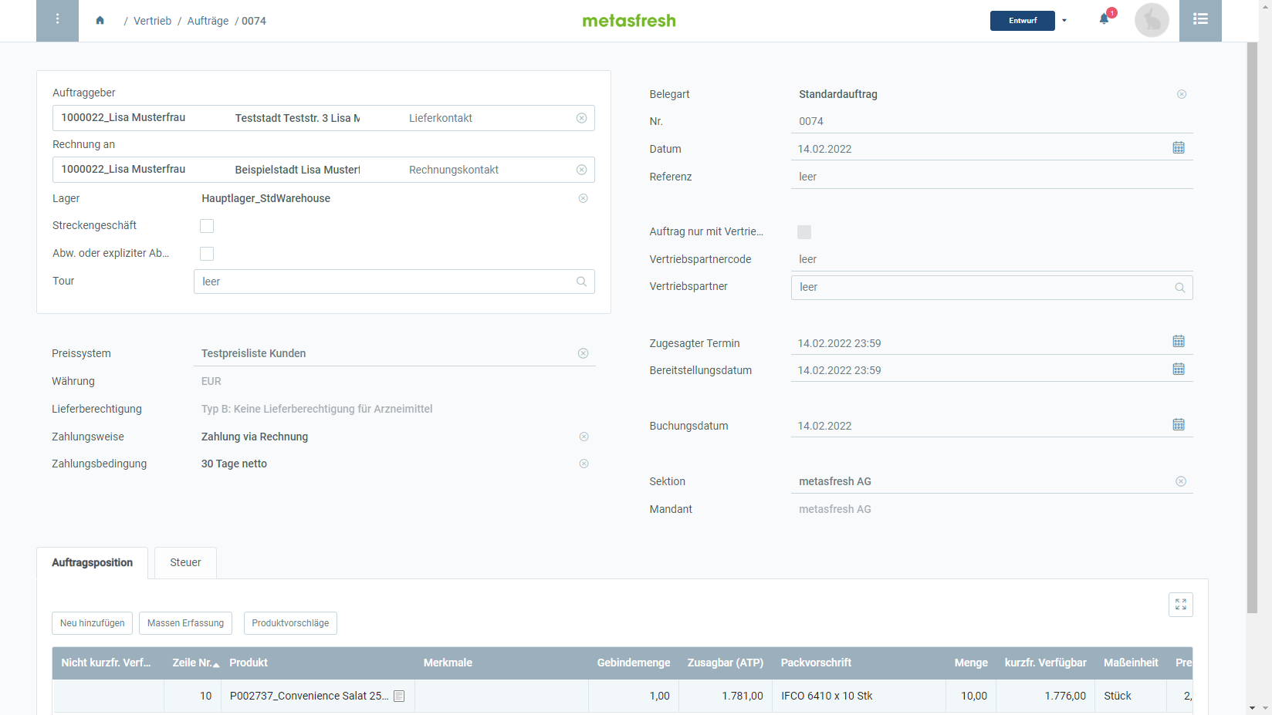Open the notifications bell

[x=1104, y=20]
